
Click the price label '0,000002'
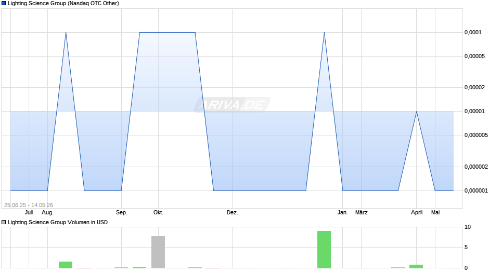click(476, 167)
